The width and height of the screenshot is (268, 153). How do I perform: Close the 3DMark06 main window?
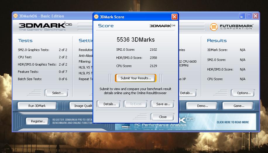coord(255,16)
